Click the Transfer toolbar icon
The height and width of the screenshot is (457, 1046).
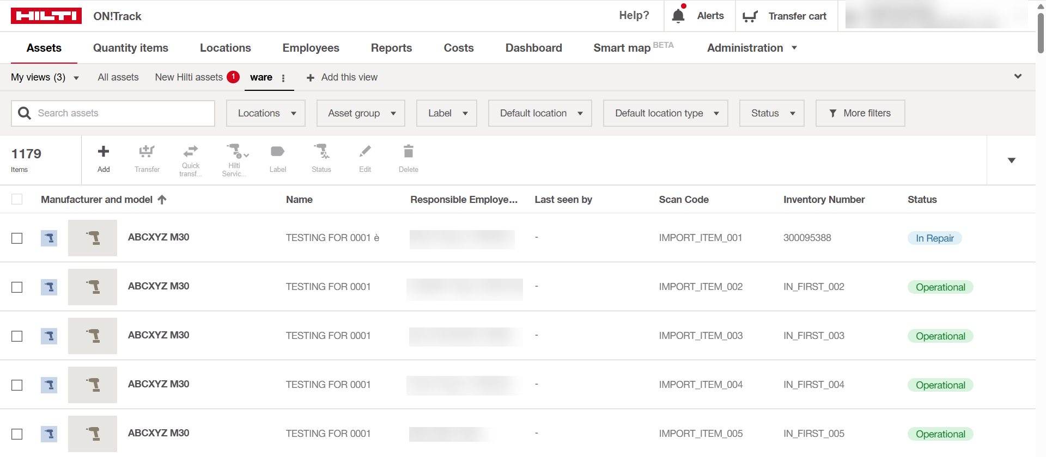[147, 152]
